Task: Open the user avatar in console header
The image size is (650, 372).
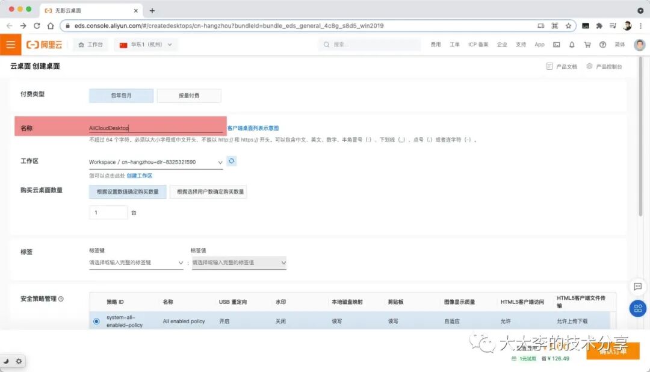Action: [x=640, y=45]
